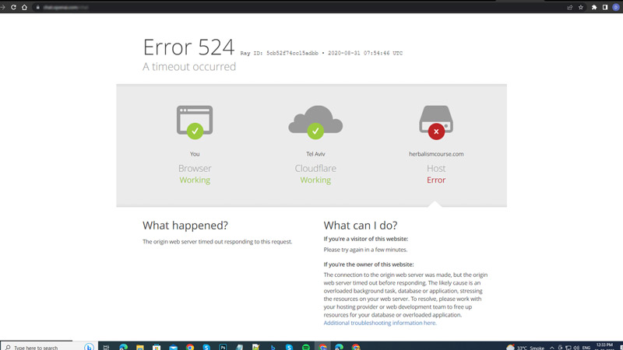Open the browser side panel icon

[x=605, y=7]
